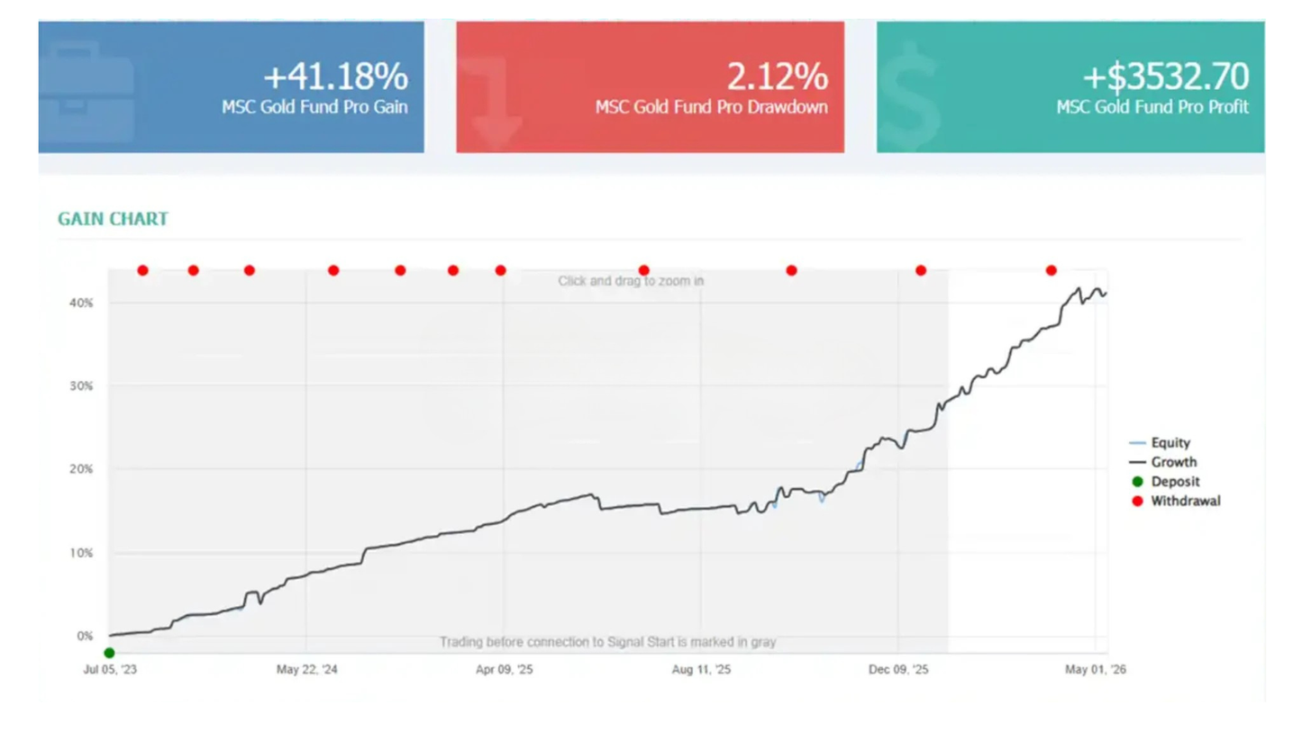This screenshot has width=1302, height=742.
Task: Click withdrawal dot near Dec 09, '25
Action: point(920,270)
